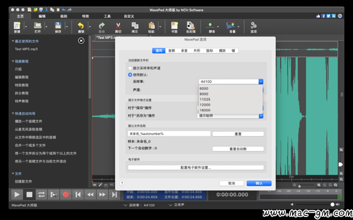Viewport: 353px width, 220px height.
Task: Choose 8000 from sample rate list
Action: coord(231,94)
